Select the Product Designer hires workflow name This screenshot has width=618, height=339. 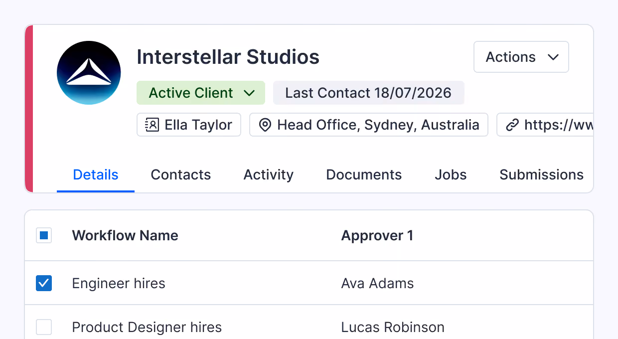tap(147, 328)
